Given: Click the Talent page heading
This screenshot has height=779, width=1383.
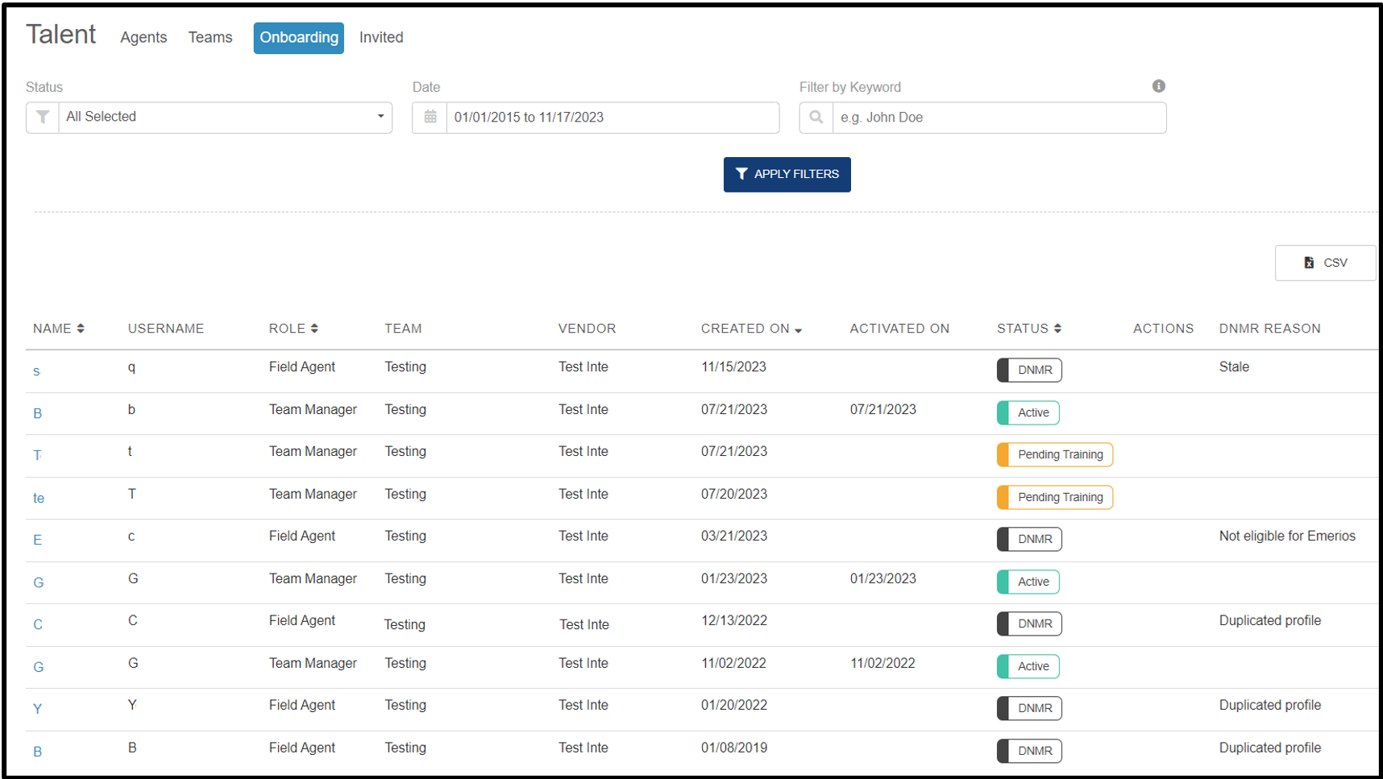Looking at the screenshot, I should click(60, 35).
